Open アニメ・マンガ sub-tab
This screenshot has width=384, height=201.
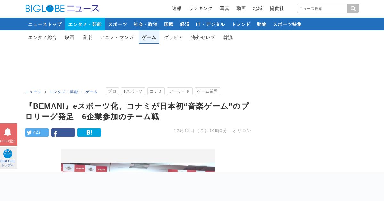pos(117,37)
